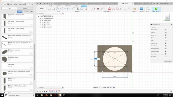Viewport: 173px width, 97px height.
Task: Expand the Origin node
Action: (40, 23)
